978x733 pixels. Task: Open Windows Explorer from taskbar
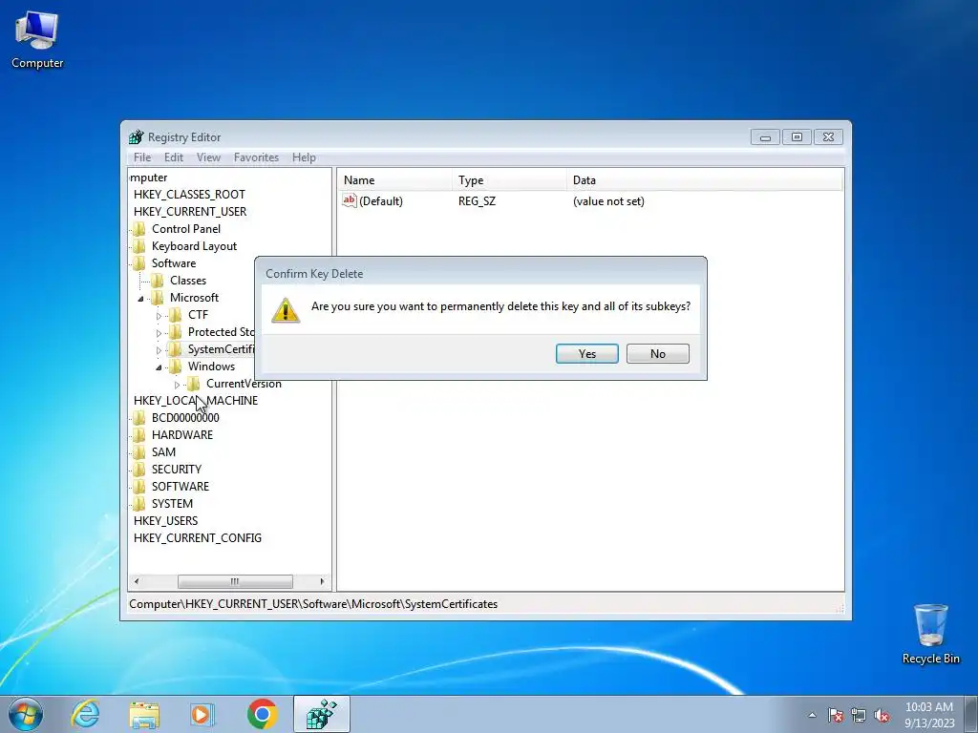[x=144, y=714]
